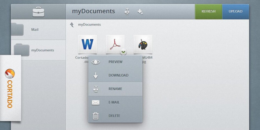Click the eye icon for Preview

point(96,62)
